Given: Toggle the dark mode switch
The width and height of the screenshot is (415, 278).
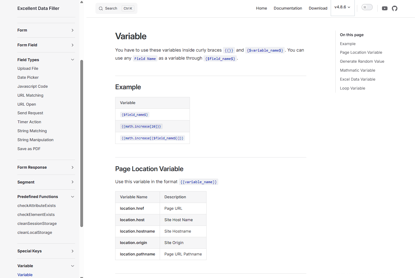Looking at the screenshot, I should pyautogui.click(x=367, y=7).
